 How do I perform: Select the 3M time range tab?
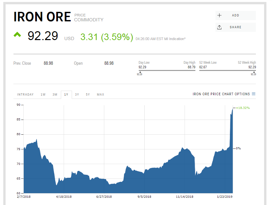click(55, 95)
